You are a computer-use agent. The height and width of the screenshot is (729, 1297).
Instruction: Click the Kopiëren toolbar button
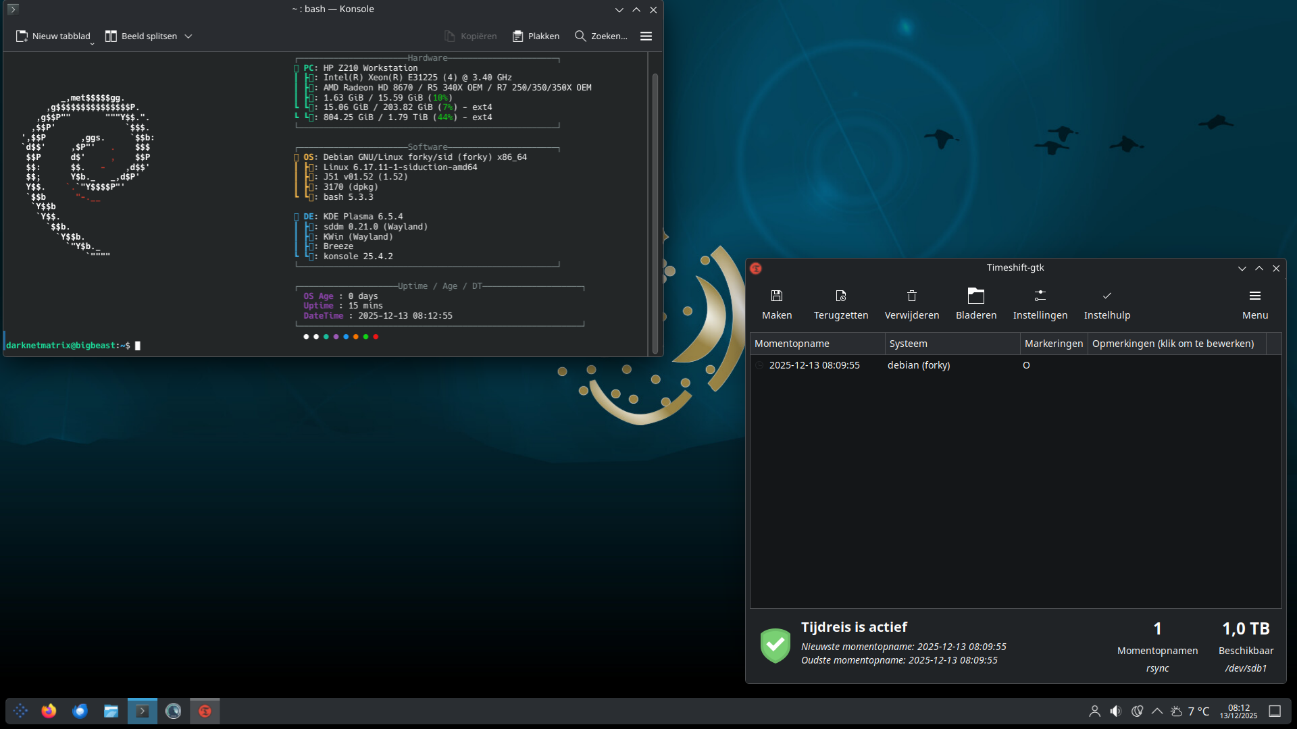click(x=470, y=36)
